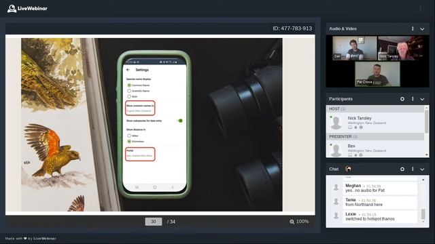Click the Chat scroll-up arrow
The image size is (435, 244).
pos(423,180)
